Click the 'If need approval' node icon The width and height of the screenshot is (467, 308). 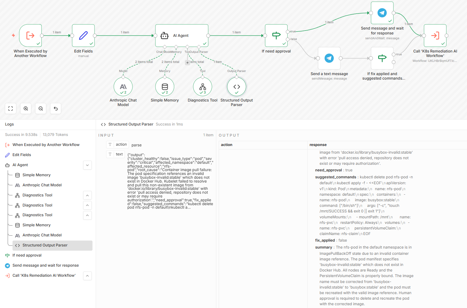(x=276, y=35)
